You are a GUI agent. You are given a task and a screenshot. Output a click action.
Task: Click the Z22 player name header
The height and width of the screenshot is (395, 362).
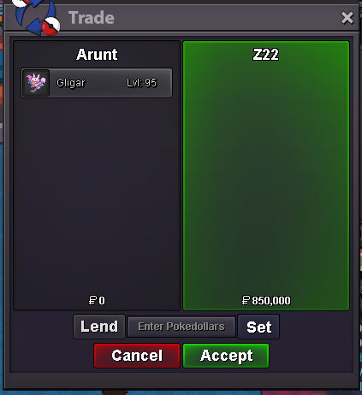(x=266, y=54)
